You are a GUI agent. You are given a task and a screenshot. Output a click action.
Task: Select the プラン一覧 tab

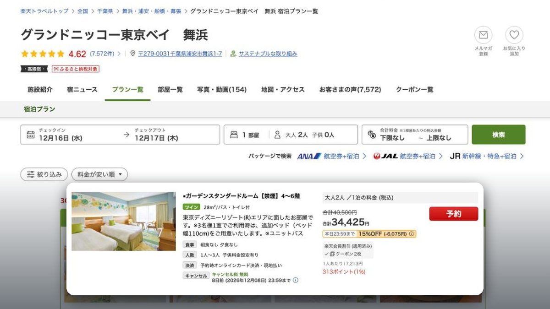127,90
